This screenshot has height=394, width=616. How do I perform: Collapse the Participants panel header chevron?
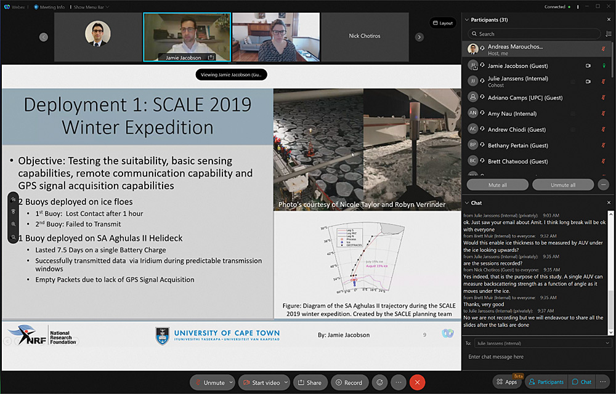(466, 20)
